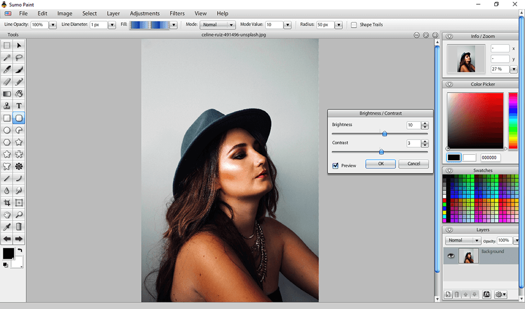Select the Curve tool

pyautogui.click(x=19, y=178)
